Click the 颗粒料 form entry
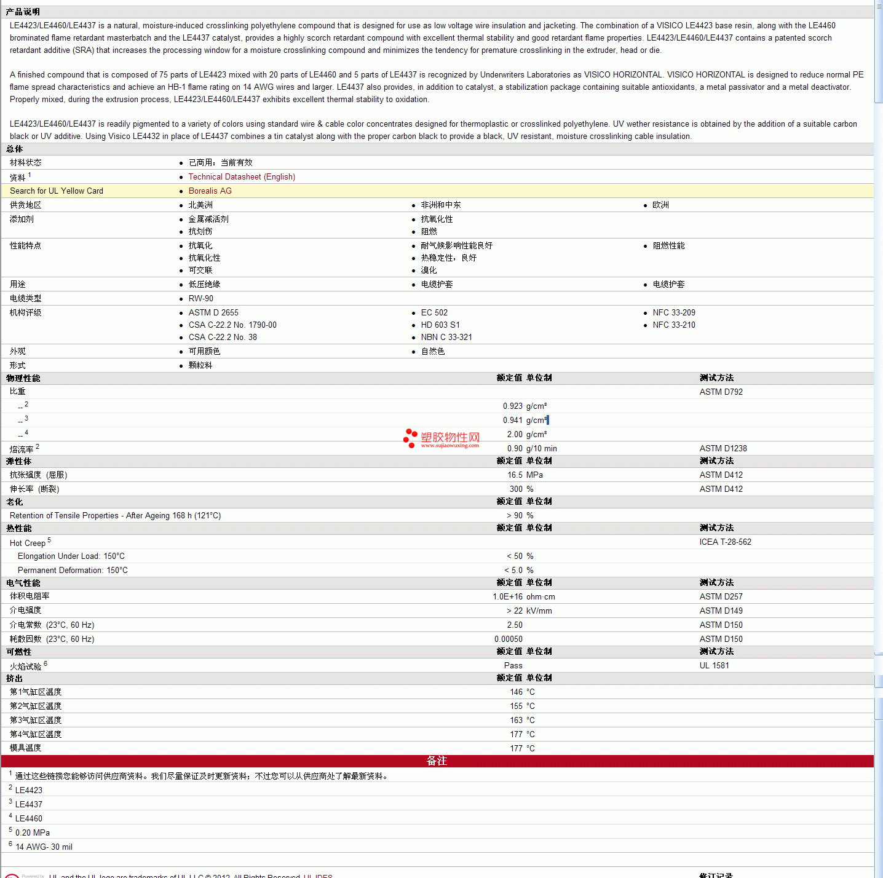The width and height of the screenshot is (883, 878). 200,365
